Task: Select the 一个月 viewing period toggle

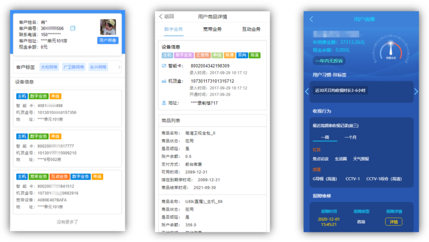Action: point(350,137)
